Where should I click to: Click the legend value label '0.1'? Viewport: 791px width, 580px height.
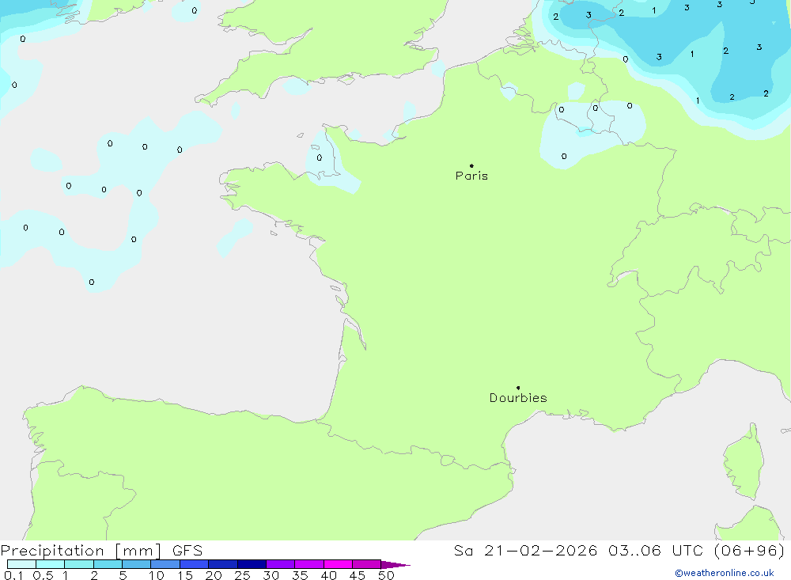click(x=13, y=575)
